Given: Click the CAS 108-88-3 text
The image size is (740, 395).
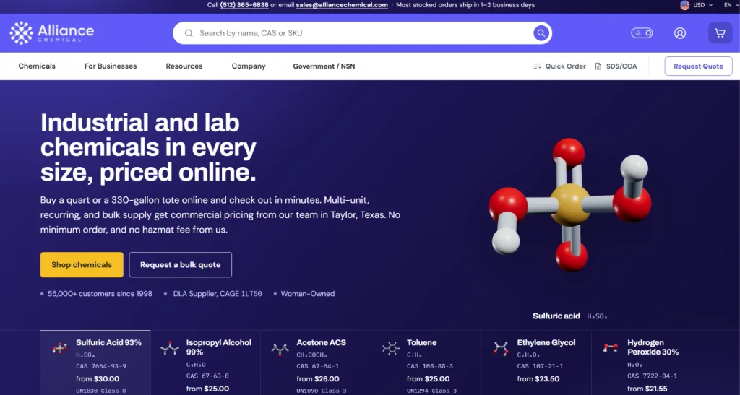Looking at the screenshot, I should point(430,366).
